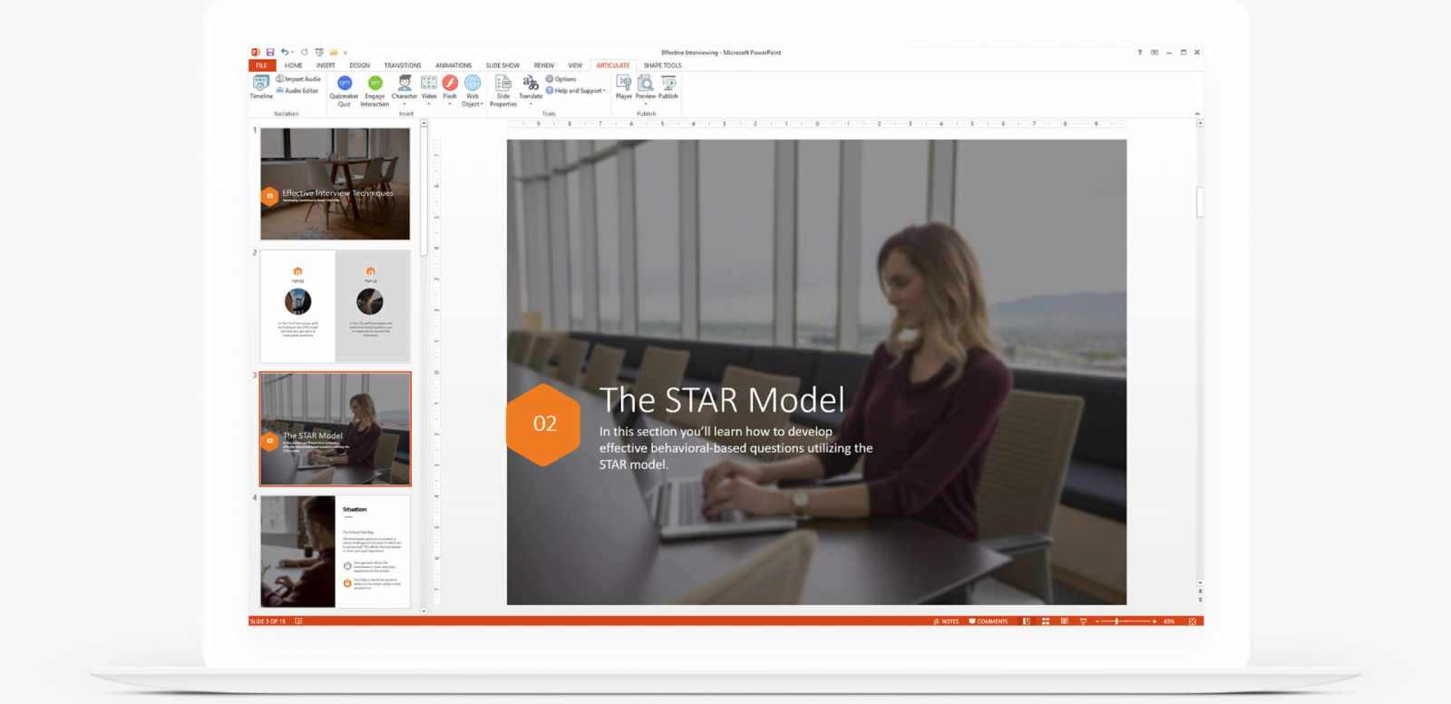Switch to the Transitions ribbon tab
This screenshot has height=704, width=1451.
(x=402, y=65)
